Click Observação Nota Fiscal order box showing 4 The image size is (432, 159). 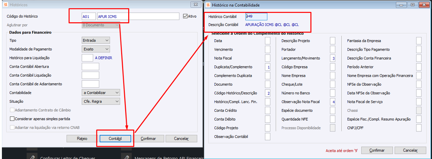(333, 102)
